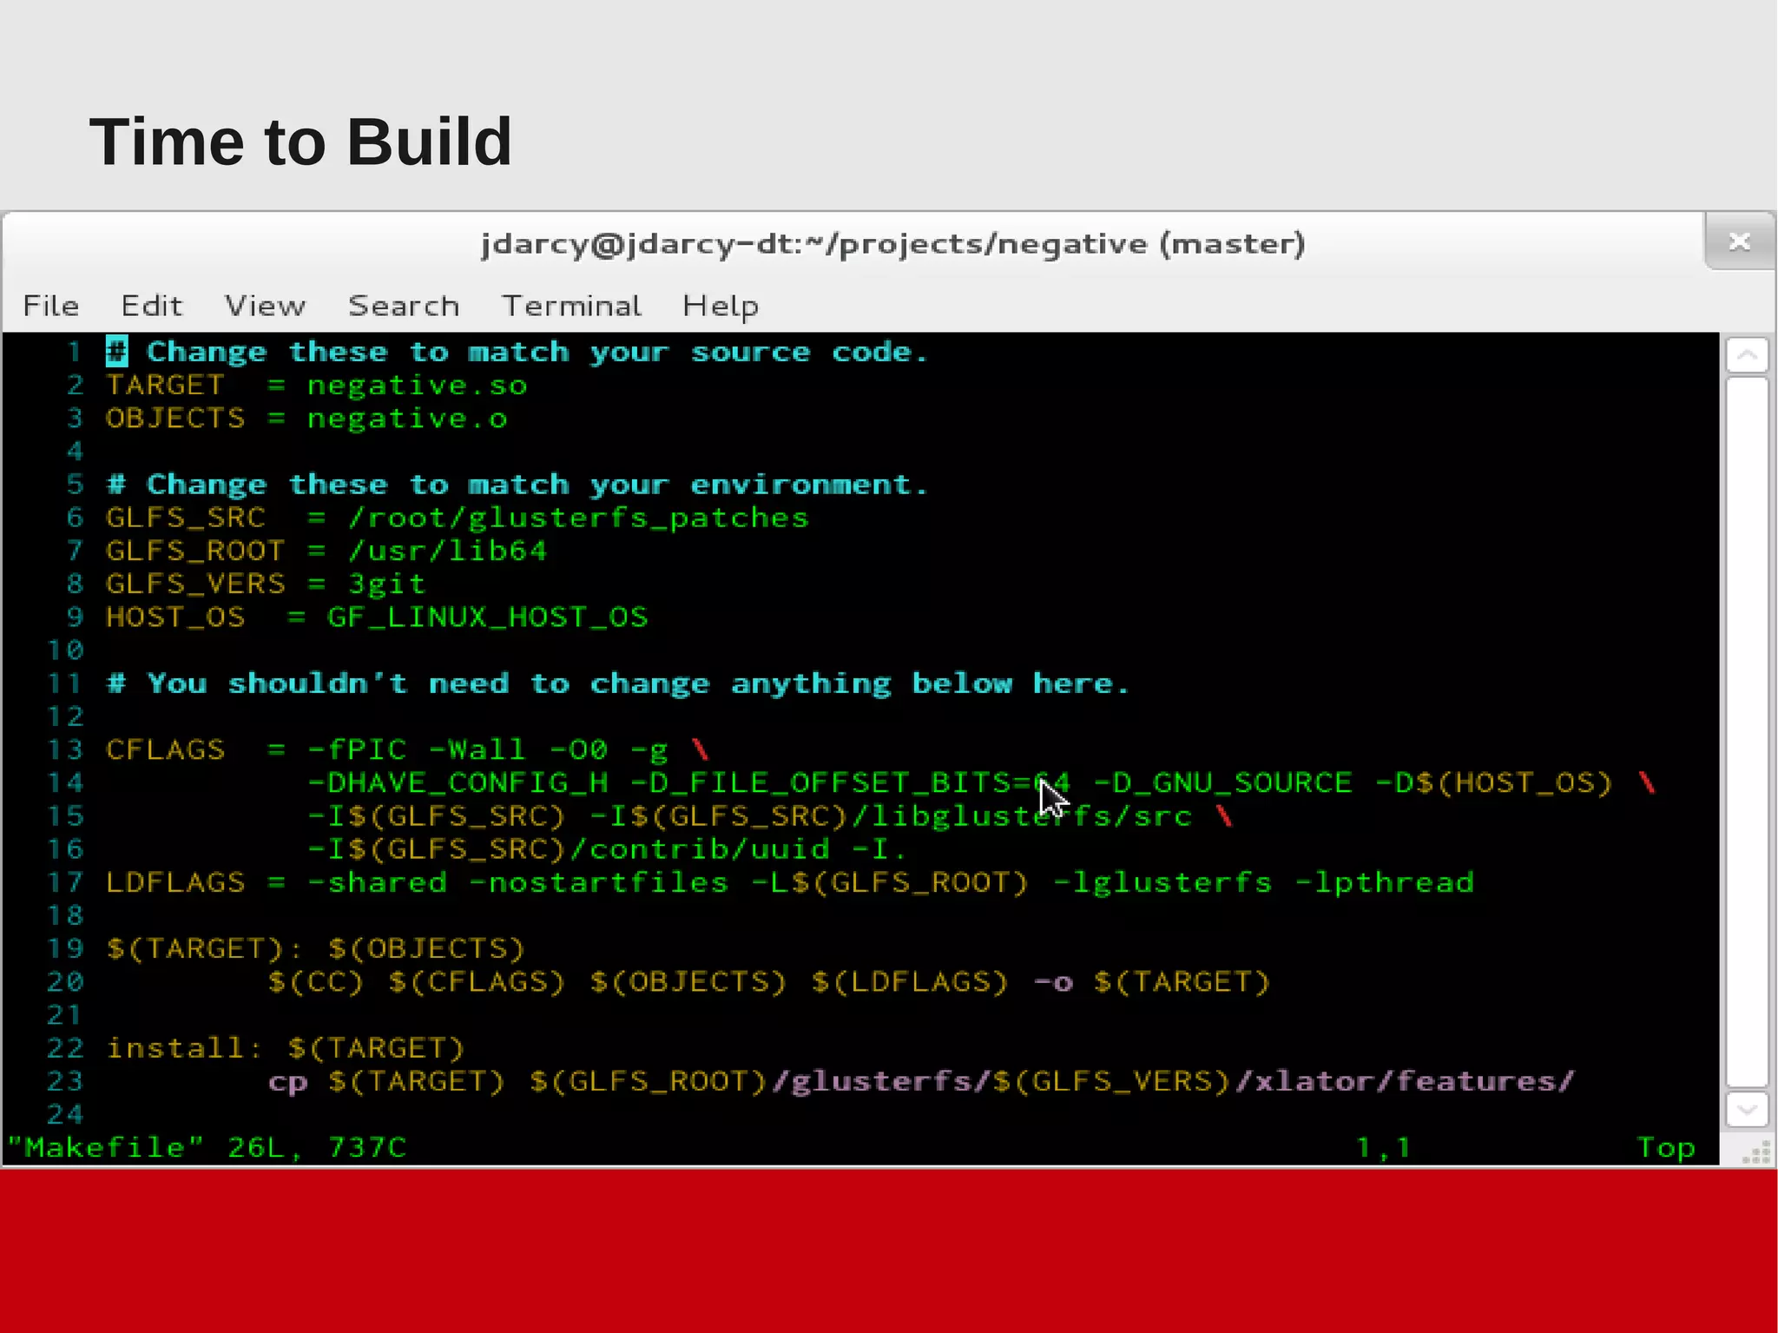Click the value 'GF_LINUX_HOST_OS'
The image size is (1778, 1333).
(487, 617)
